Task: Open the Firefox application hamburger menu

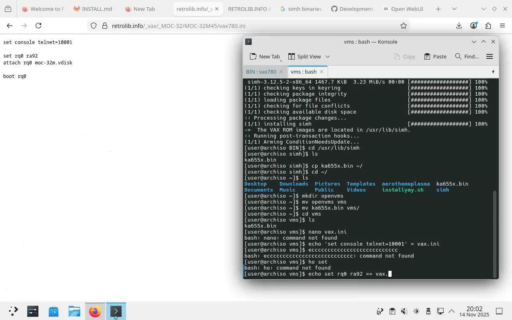Action: point(502,26)
